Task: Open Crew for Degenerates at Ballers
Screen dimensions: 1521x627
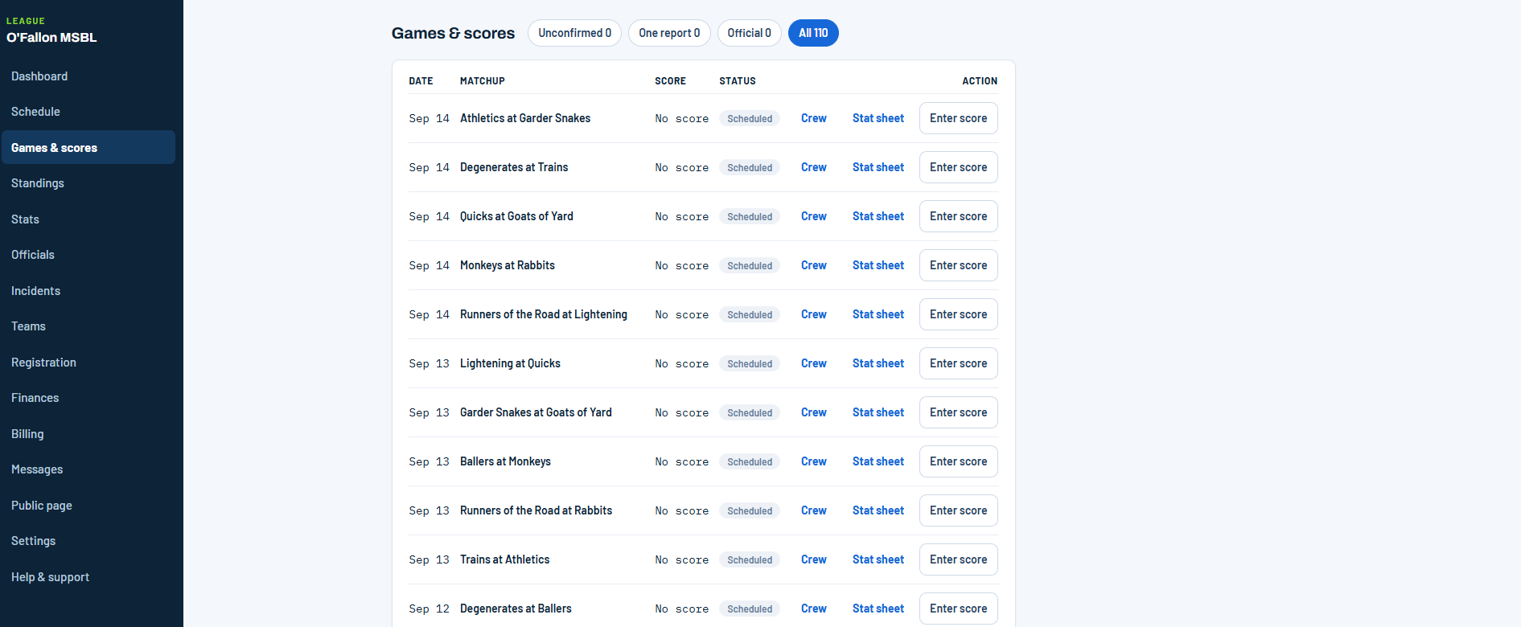Action: click(813, 609)
